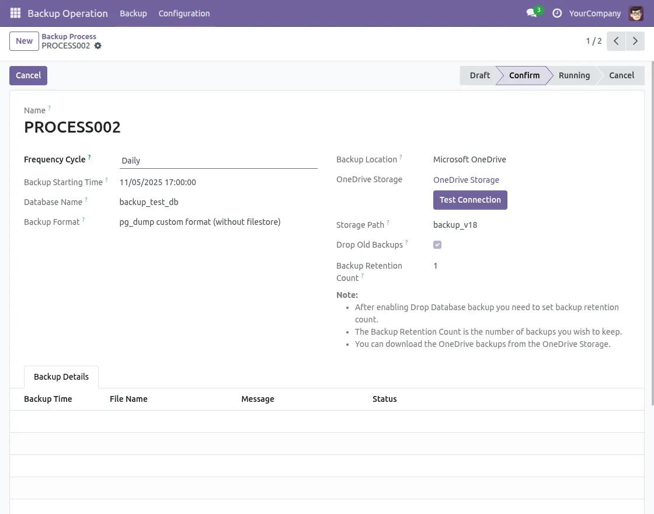Go to next record arrow
Screen dimensions: 654x514
(635, 41)
